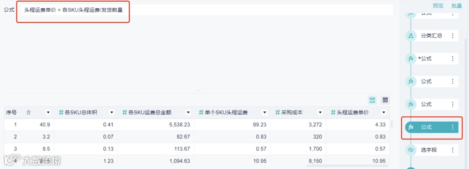Viewport: 469px width, 169px height.
Task: Switch to the list-layout table view icon
Action: [x=373, y=100]
